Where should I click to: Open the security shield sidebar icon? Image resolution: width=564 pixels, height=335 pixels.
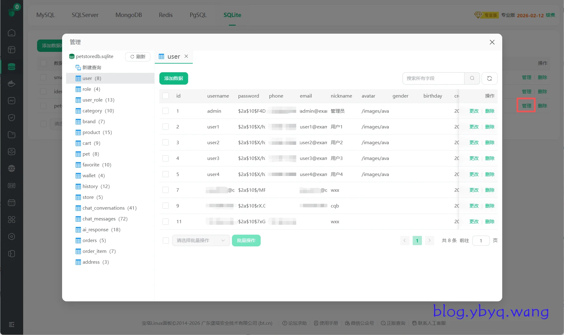click(11, 118)
